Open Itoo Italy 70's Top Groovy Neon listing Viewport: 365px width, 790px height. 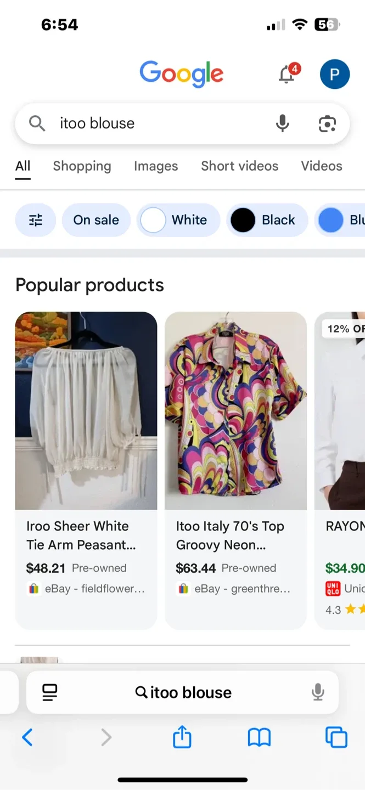235,470
